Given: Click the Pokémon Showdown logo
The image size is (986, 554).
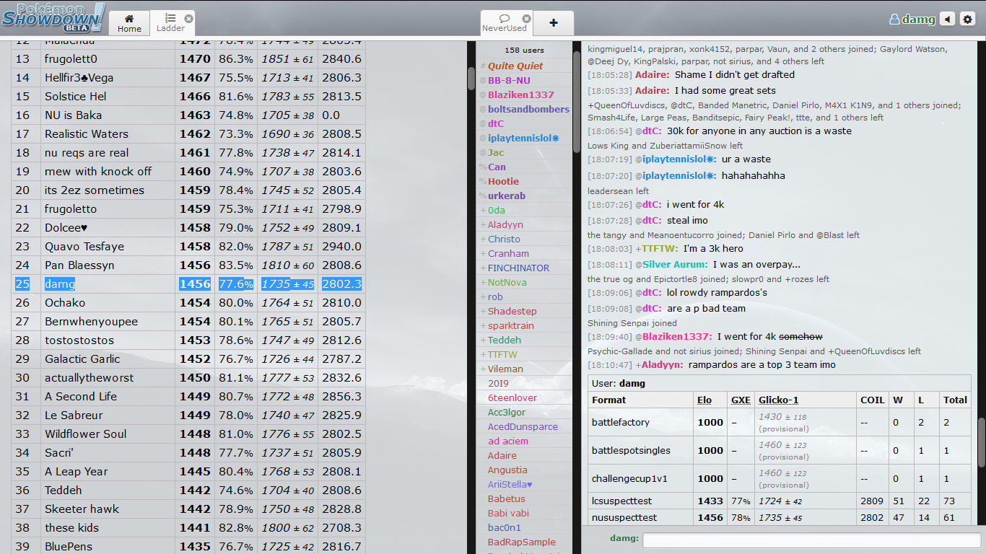Looking at the screenshot, I should coord(53,17).
